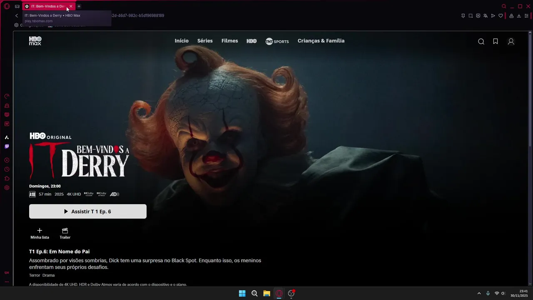Viewport: 533px width, 300px height.
Task: Open the HBO Max bookmark list icon
Action: pyautogui.click(x=496, y=41)
